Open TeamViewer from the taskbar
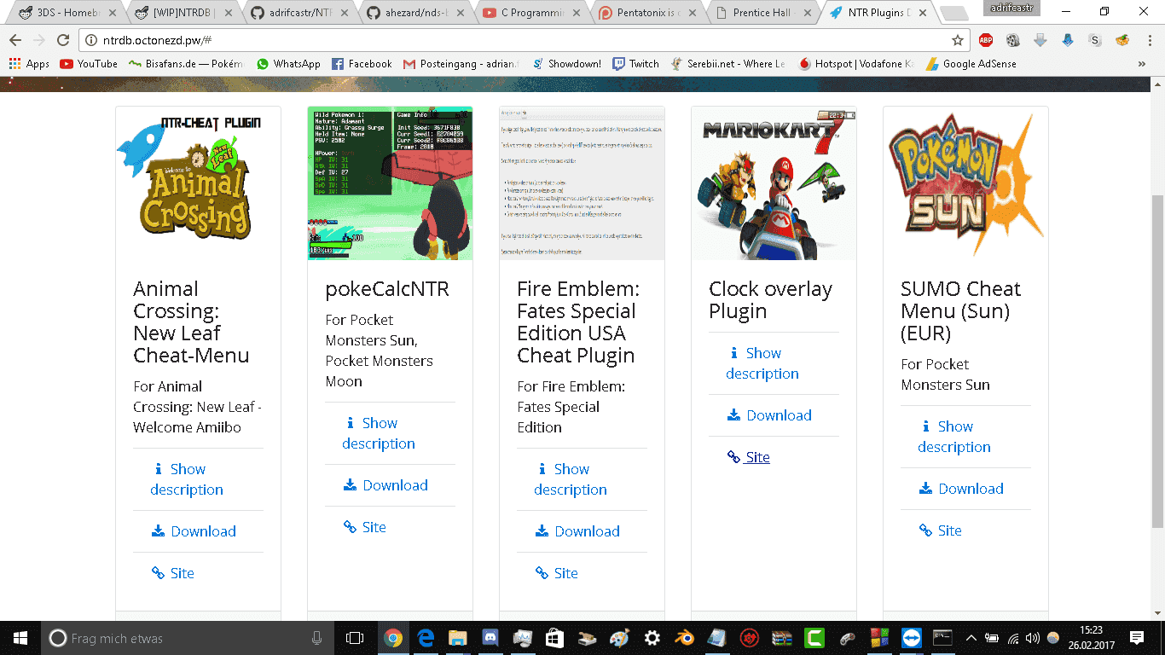 pos(911,638)
